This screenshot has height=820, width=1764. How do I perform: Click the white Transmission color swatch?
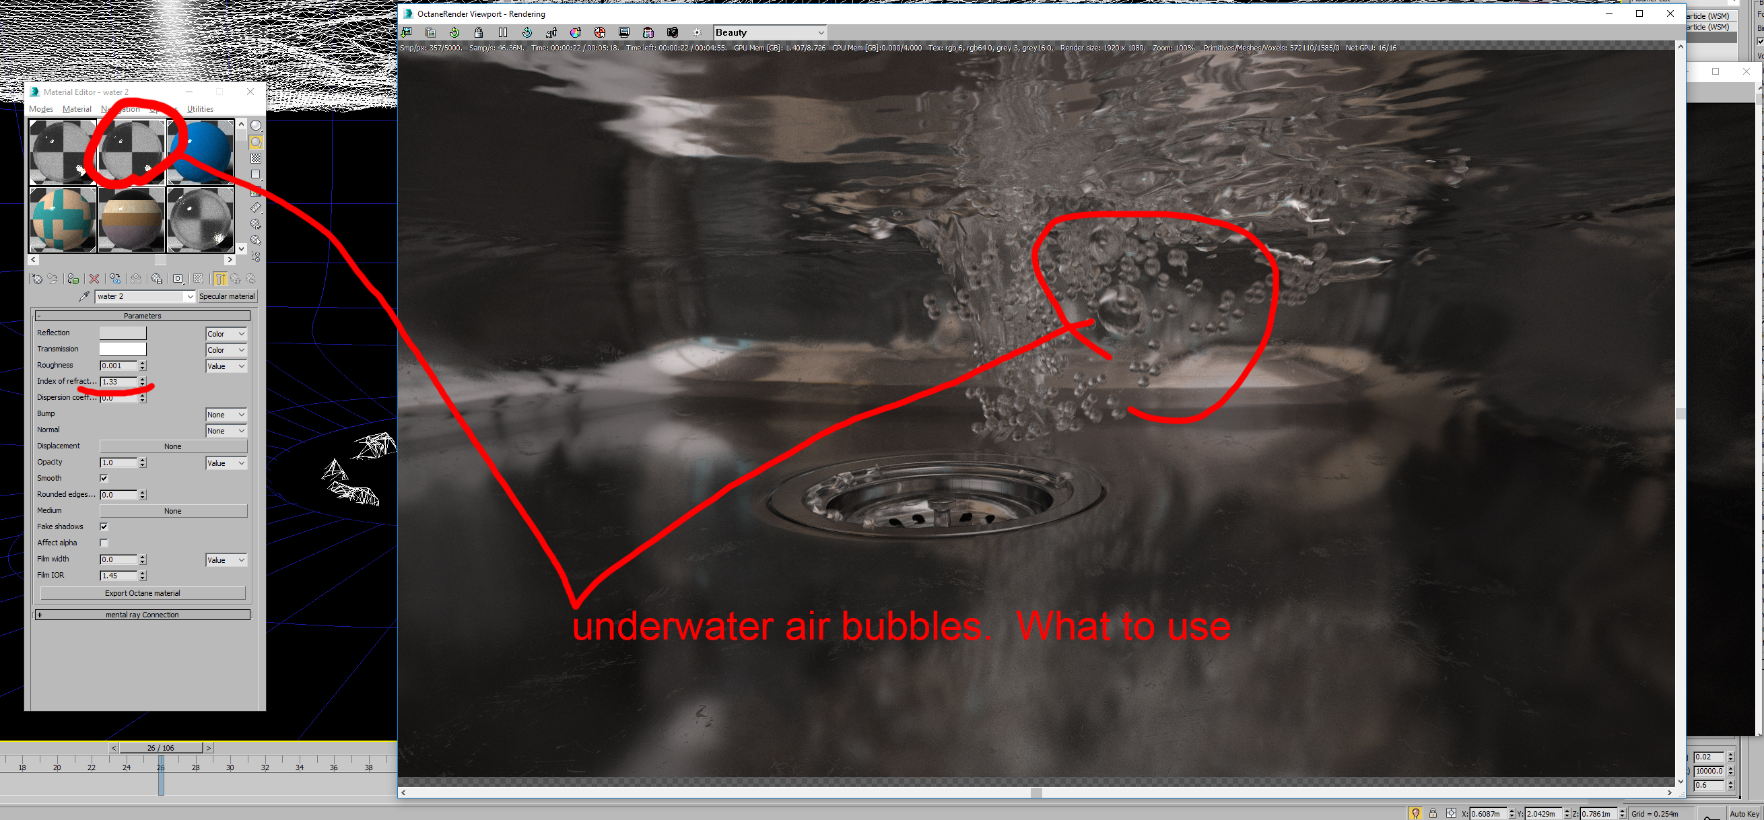pos(123,349)
